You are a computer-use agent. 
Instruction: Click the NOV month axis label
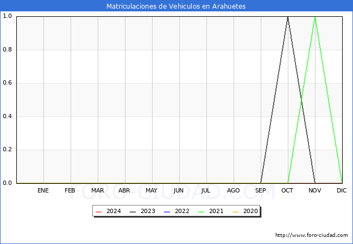click(315, 190)
